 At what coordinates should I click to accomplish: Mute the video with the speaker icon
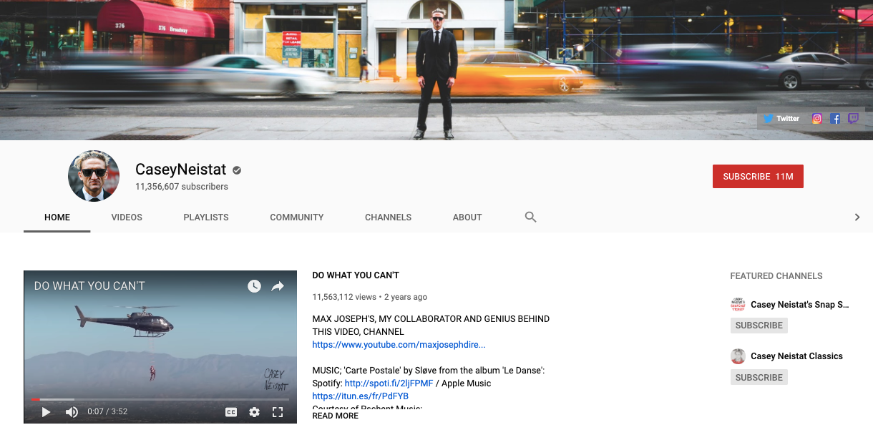[72, 412]
